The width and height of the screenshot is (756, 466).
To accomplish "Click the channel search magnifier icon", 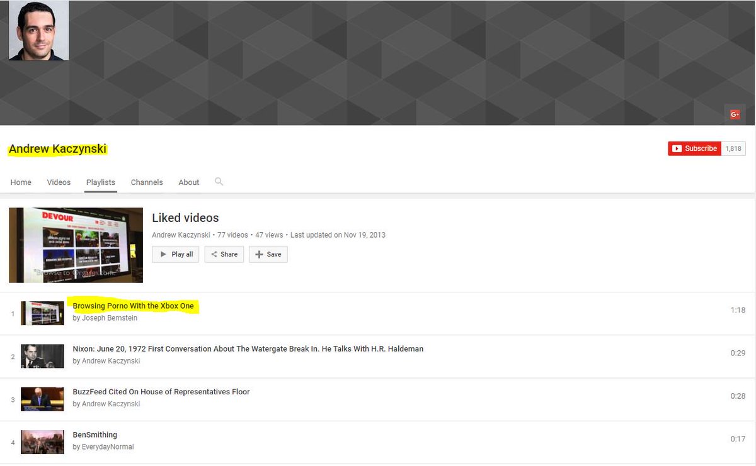I will click(219, 181).
